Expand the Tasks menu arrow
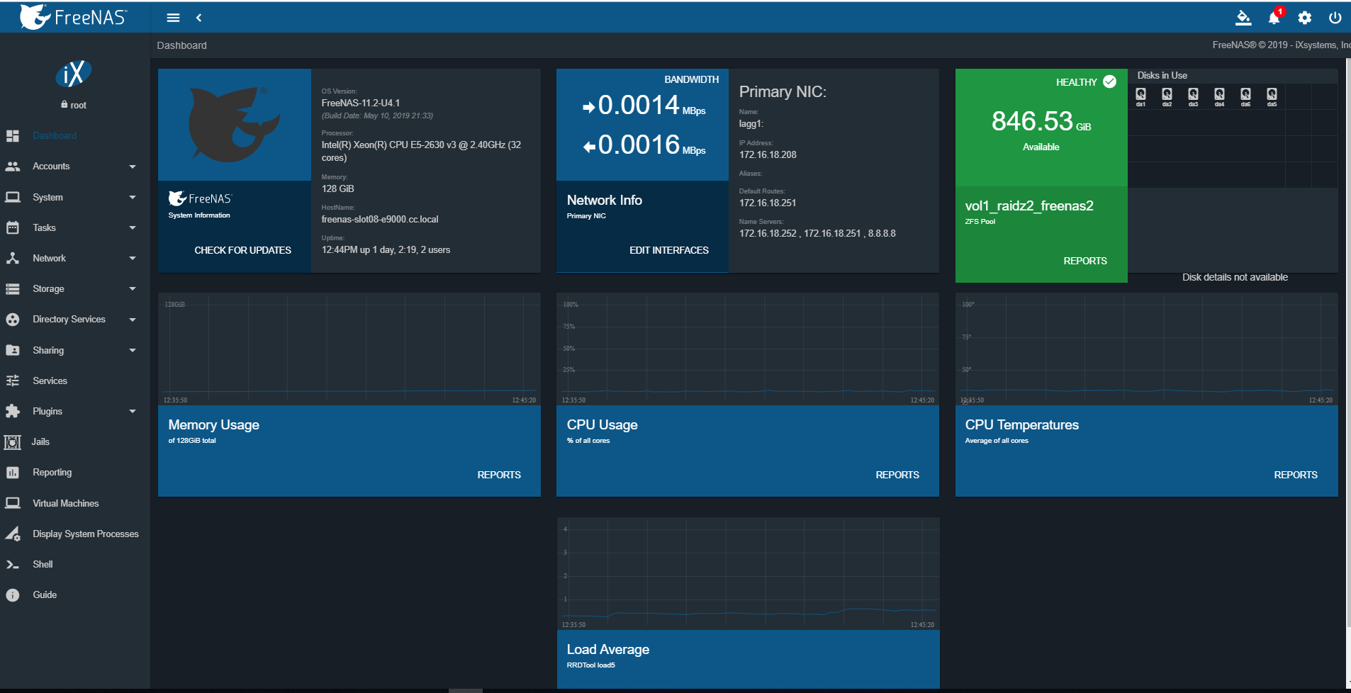The height and width of the screenshot is (693, 1351). [133, 227]
